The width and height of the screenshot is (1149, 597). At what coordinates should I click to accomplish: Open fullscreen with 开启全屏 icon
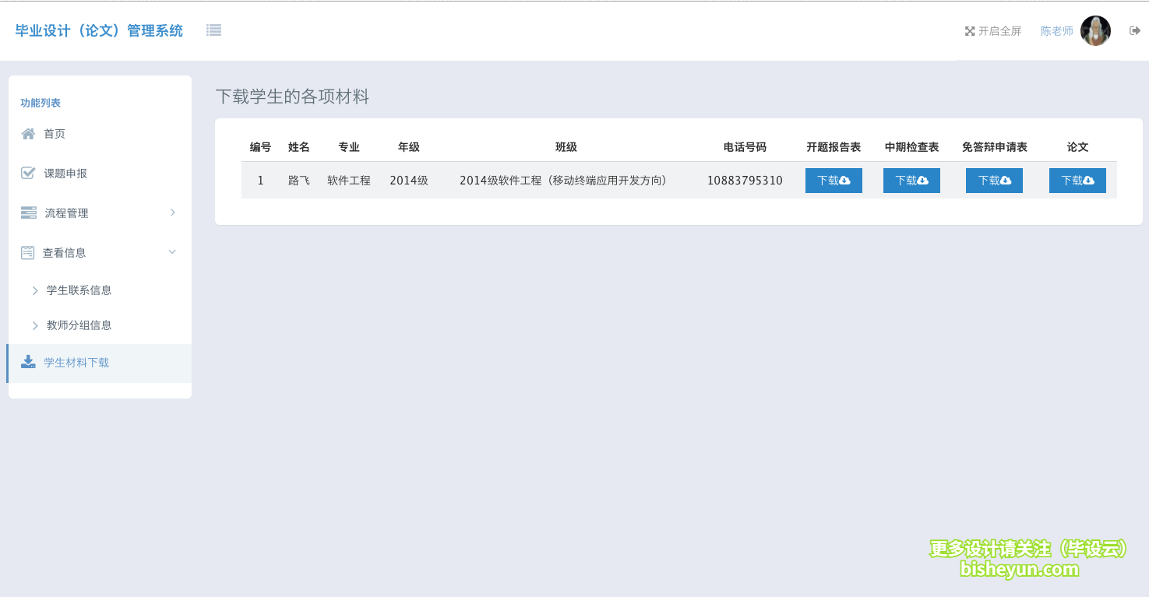[969, 30]
